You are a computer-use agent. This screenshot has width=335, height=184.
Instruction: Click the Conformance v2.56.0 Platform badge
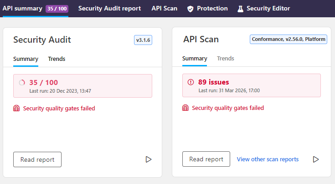click(289, 40)
